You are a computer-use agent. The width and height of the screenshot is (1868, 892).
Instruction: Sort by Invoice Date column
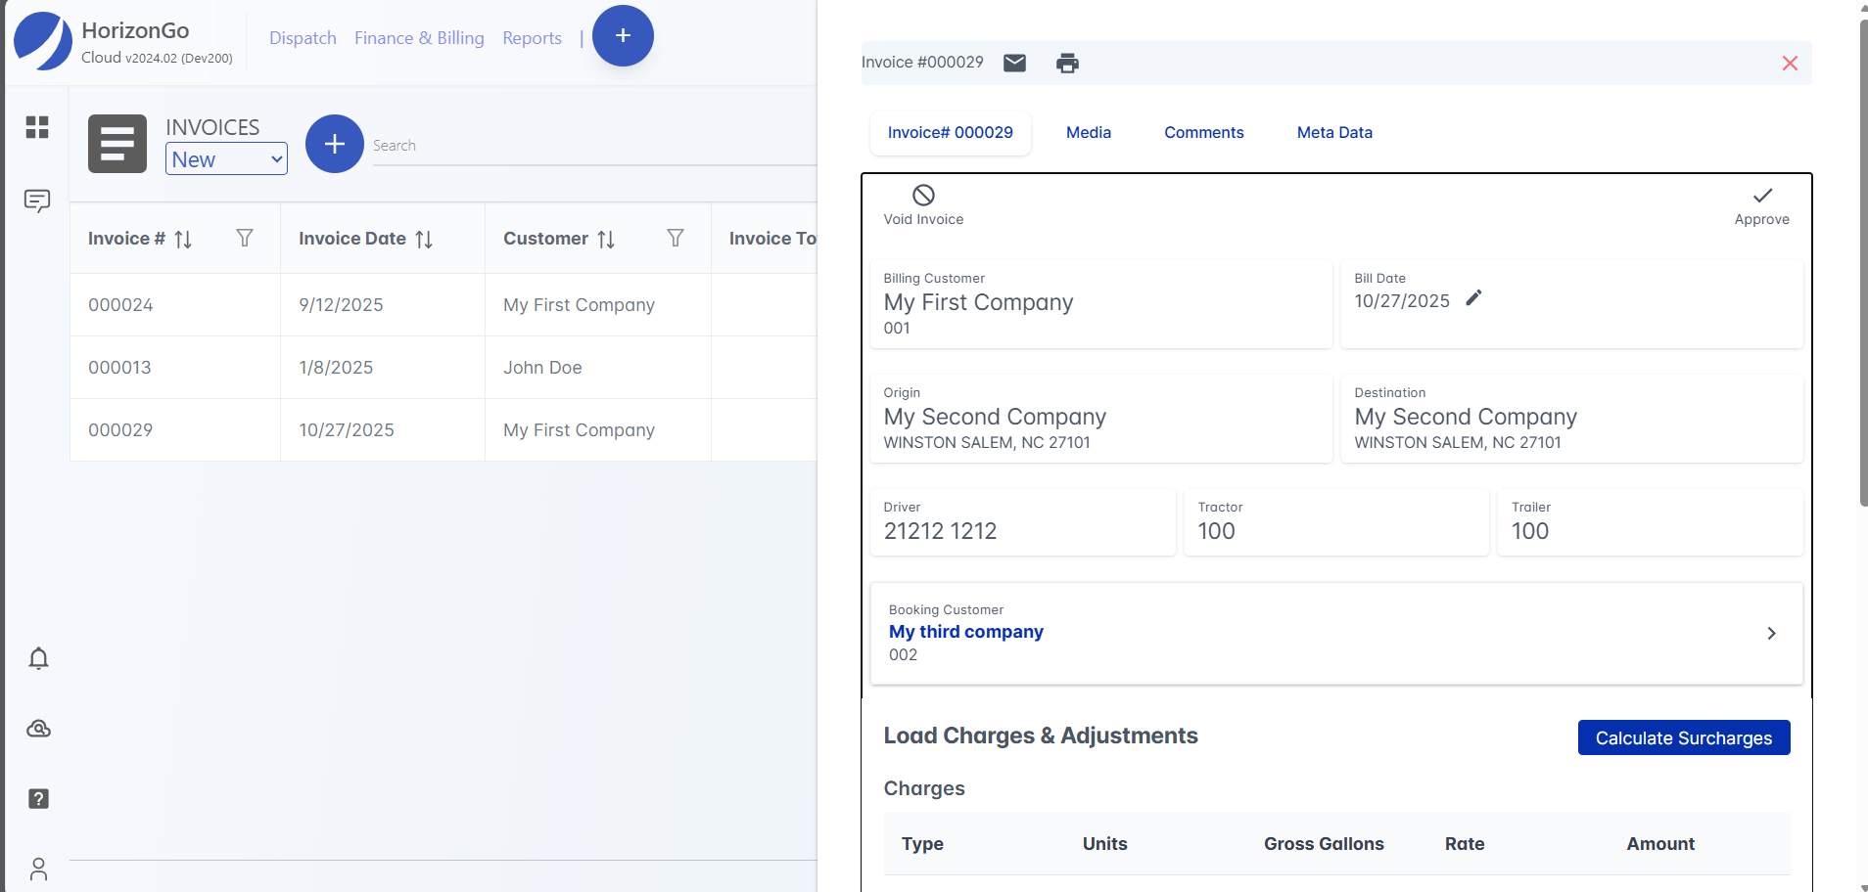[x=424, y=239]
